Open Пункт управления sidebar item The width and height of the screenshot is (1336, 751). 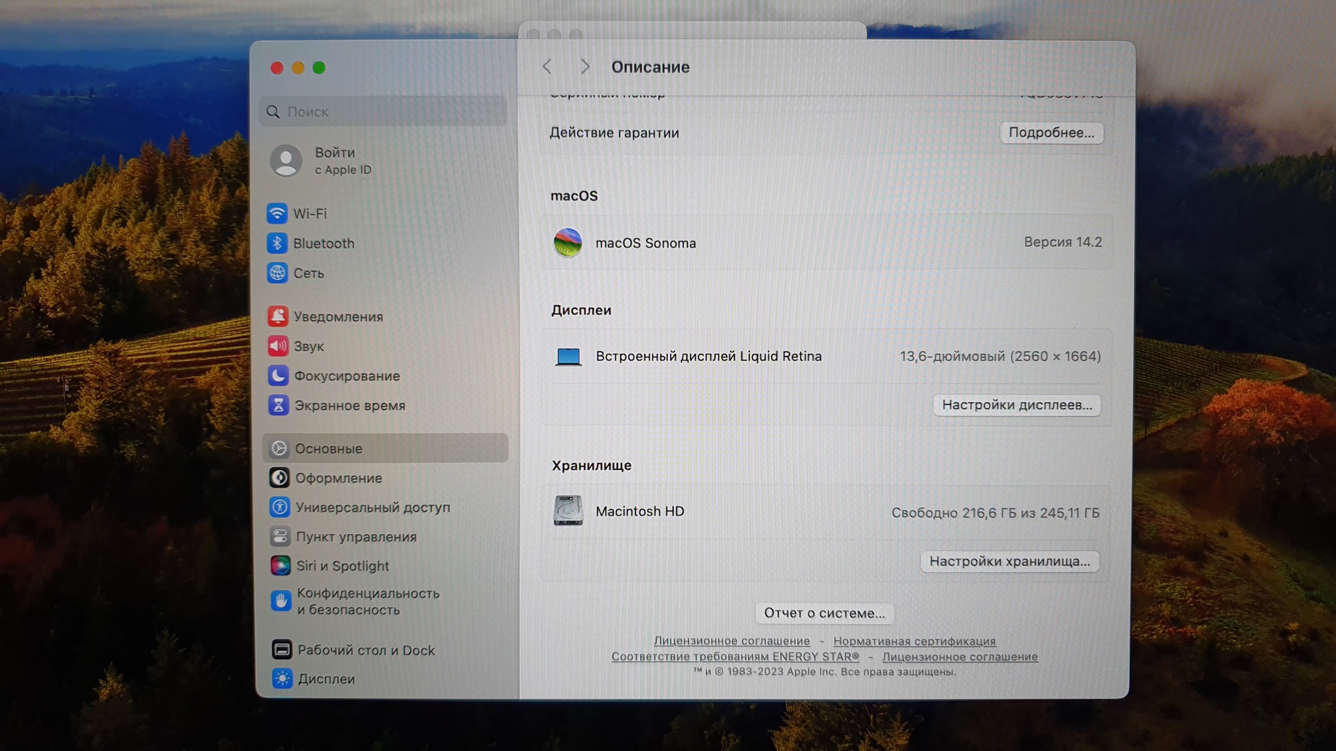(356, 537)
